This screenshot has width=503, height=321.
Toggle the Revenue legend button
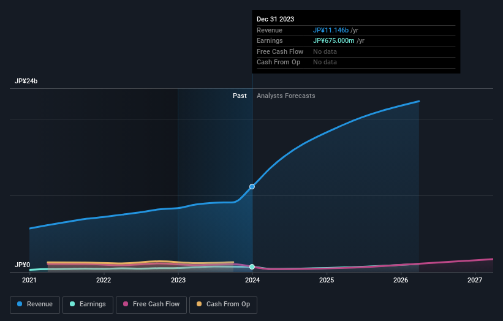pyautogui.click(x=35, y=304)
